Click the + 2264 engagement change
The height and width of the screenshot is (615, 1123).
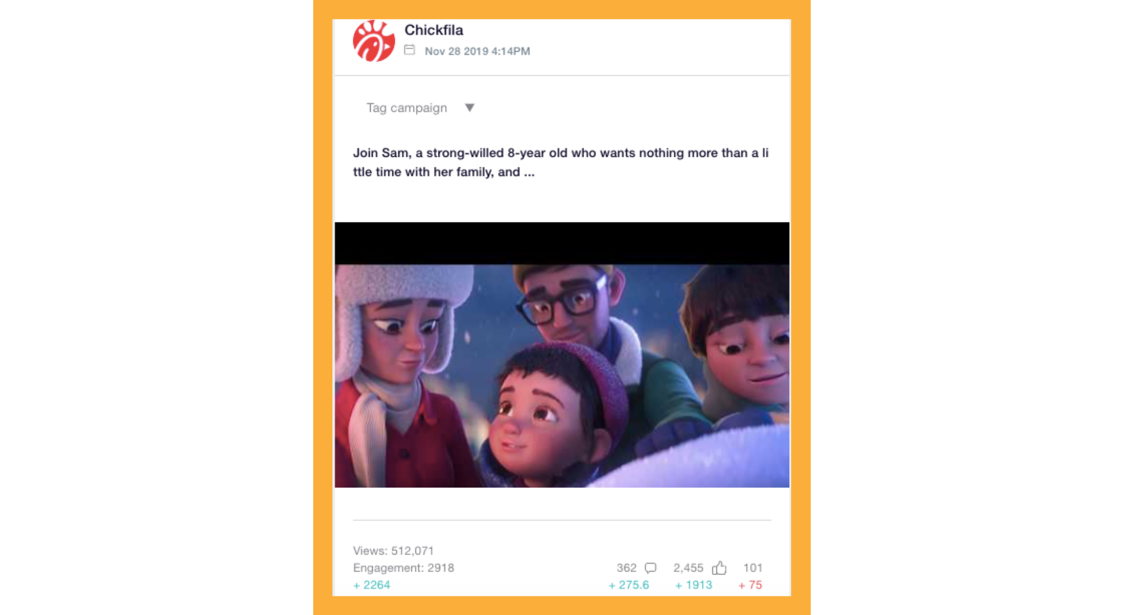(x=372, y=585)
